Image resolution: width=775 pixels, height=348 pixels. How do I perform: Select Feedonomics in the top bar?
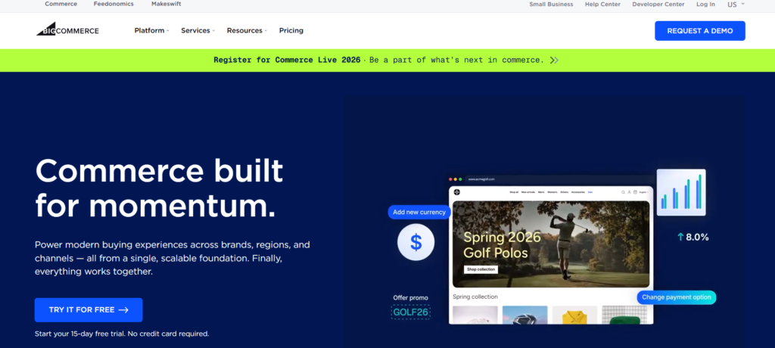114,5
